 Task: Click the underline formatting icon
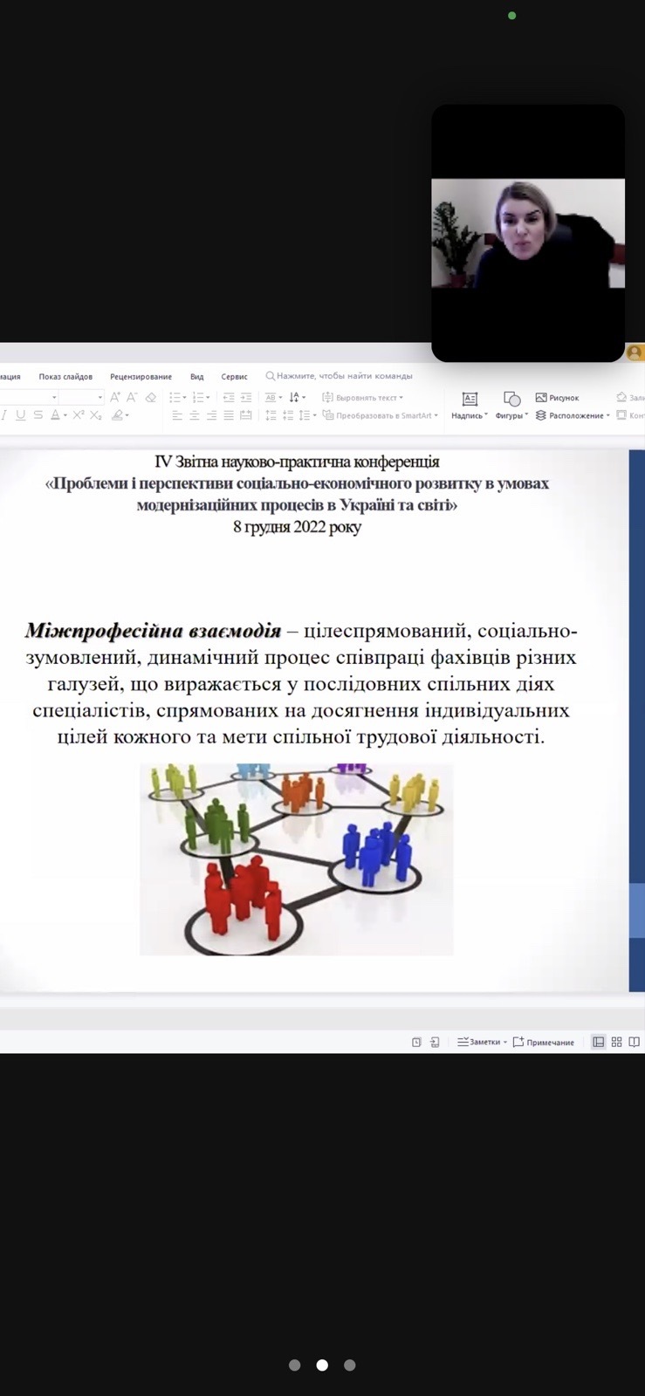pos(20,415)
